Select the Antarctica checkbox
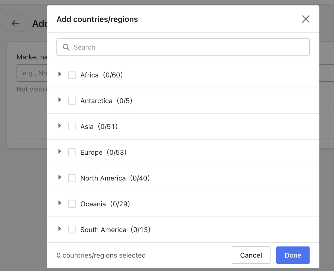This screenshot has height=271, width=334. coord(72,101)
